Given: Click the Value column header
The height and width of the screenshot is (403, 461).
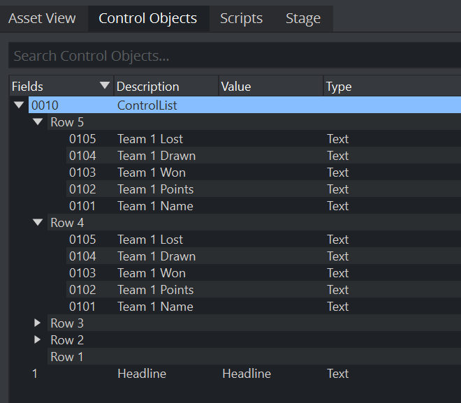Looking at the screenshot, I should coord(271,86).
